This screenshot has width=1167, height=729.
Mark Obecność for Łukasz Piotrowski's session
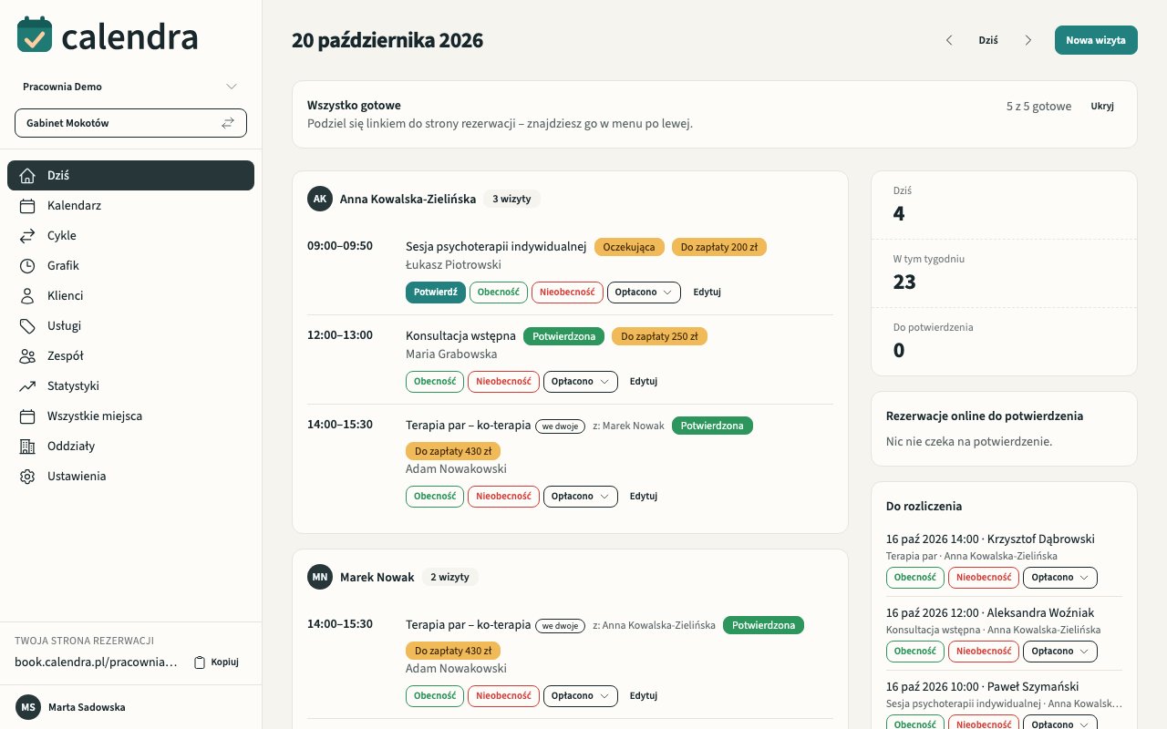point(499,293)
